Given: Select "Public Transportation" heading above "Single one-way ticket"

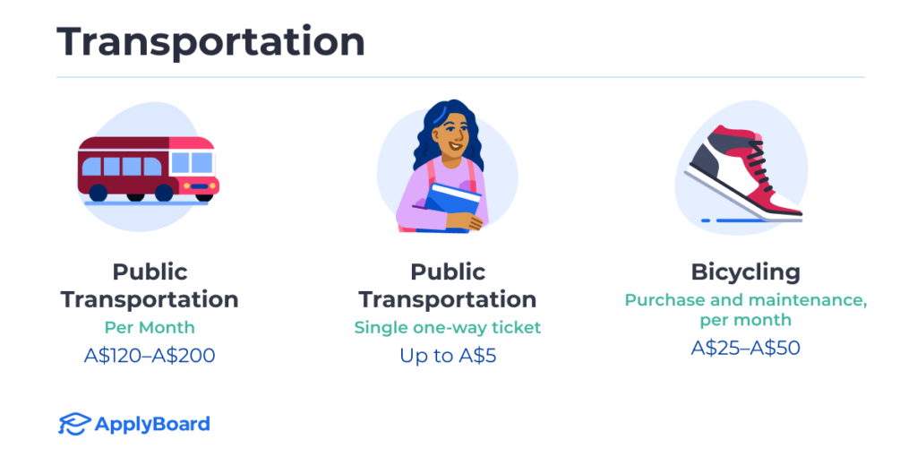Looking at the screenshot, I should [448, 285].
